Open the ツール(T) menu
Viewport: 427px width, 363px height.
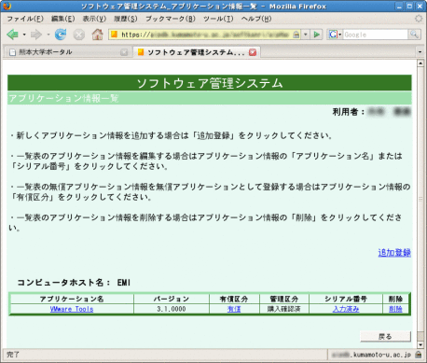tap(218, 19)
